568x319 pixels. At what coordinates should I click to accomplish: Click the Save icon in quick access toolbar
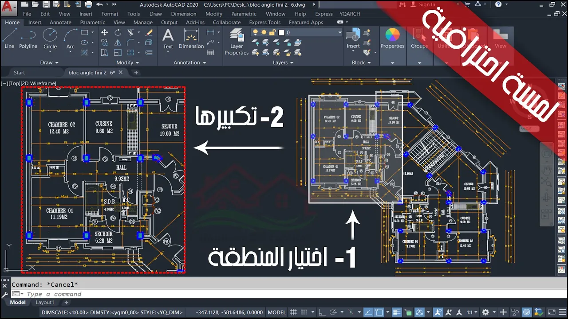(47, 4)
